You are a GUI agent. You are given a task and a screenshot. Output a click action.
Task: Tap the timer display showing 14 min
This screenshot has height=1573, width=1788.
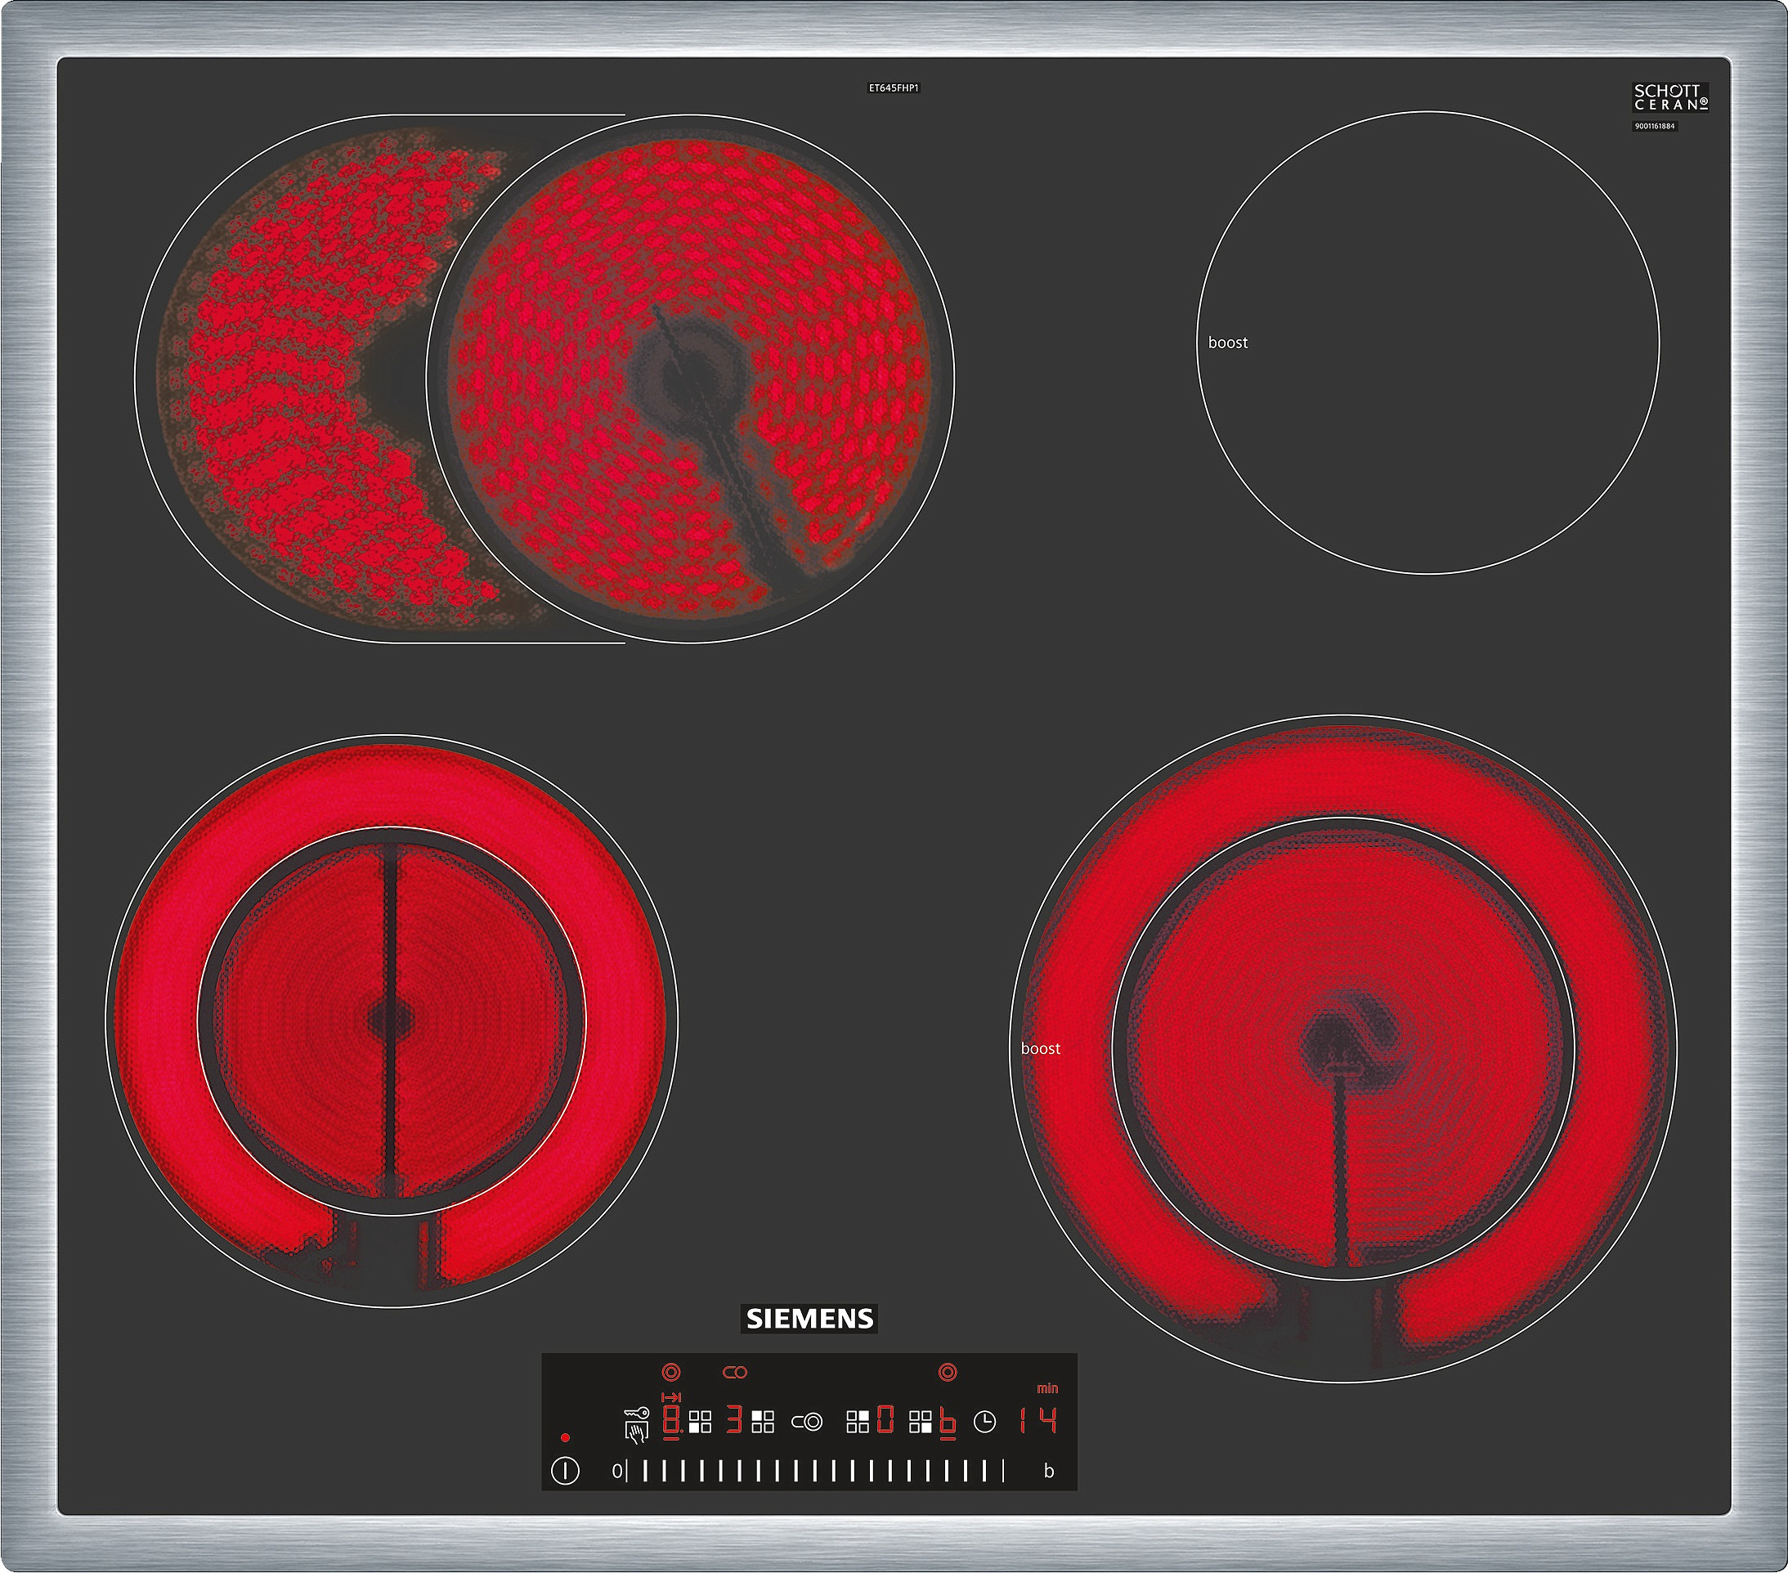[x=1038, y=1421]
